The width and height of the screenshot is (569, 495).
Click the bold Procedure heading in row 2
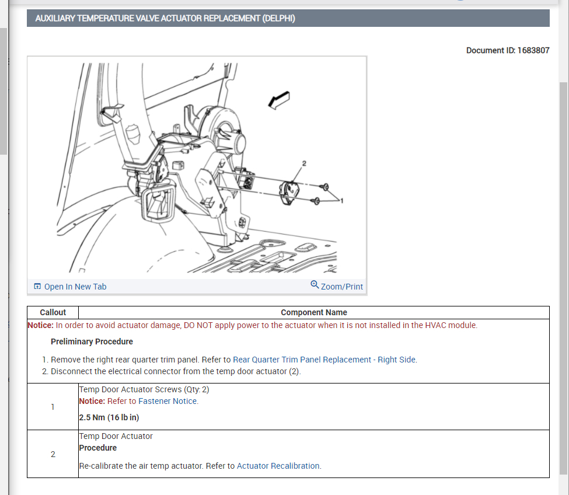tap(98, 448)
